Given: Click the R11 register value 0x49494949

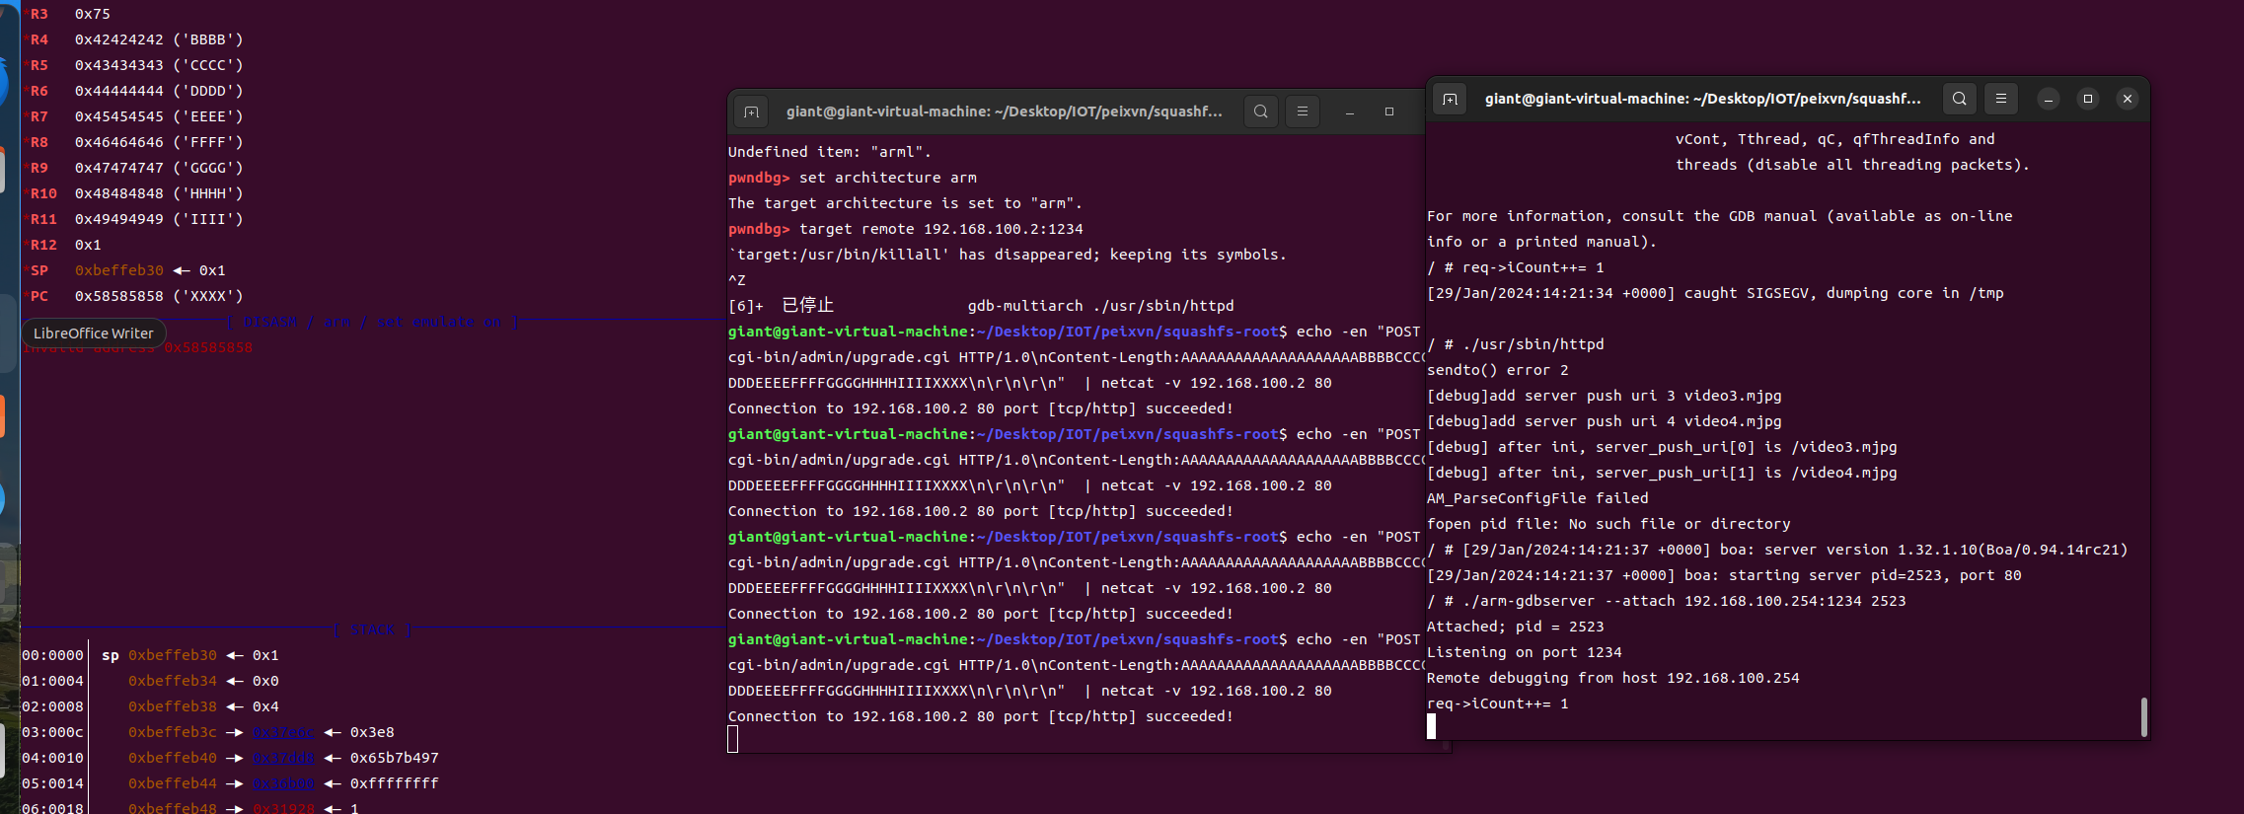Looking at the screenshot, I should (119, 219).
